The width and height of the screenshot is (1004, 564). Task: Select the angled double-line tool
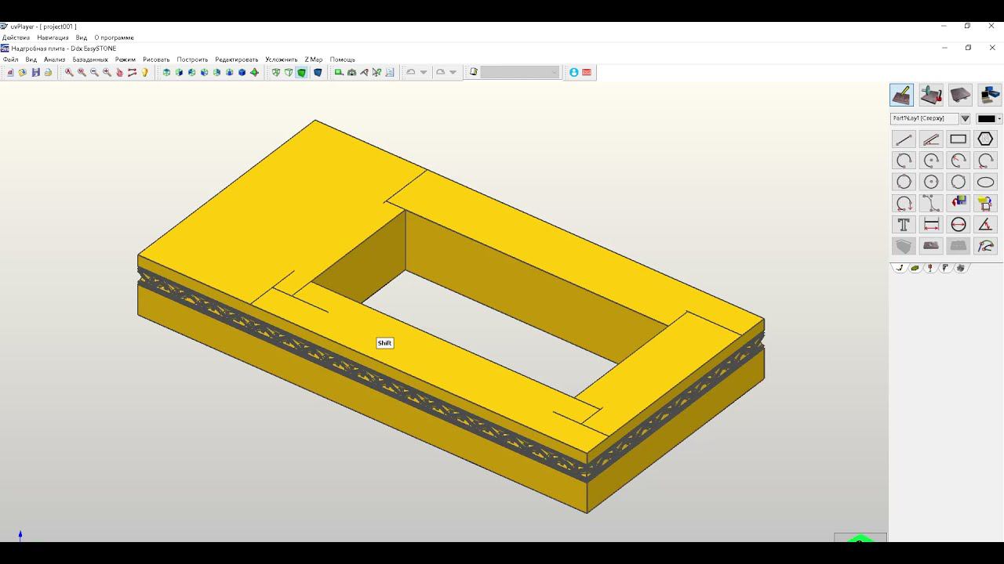point(931,139)
